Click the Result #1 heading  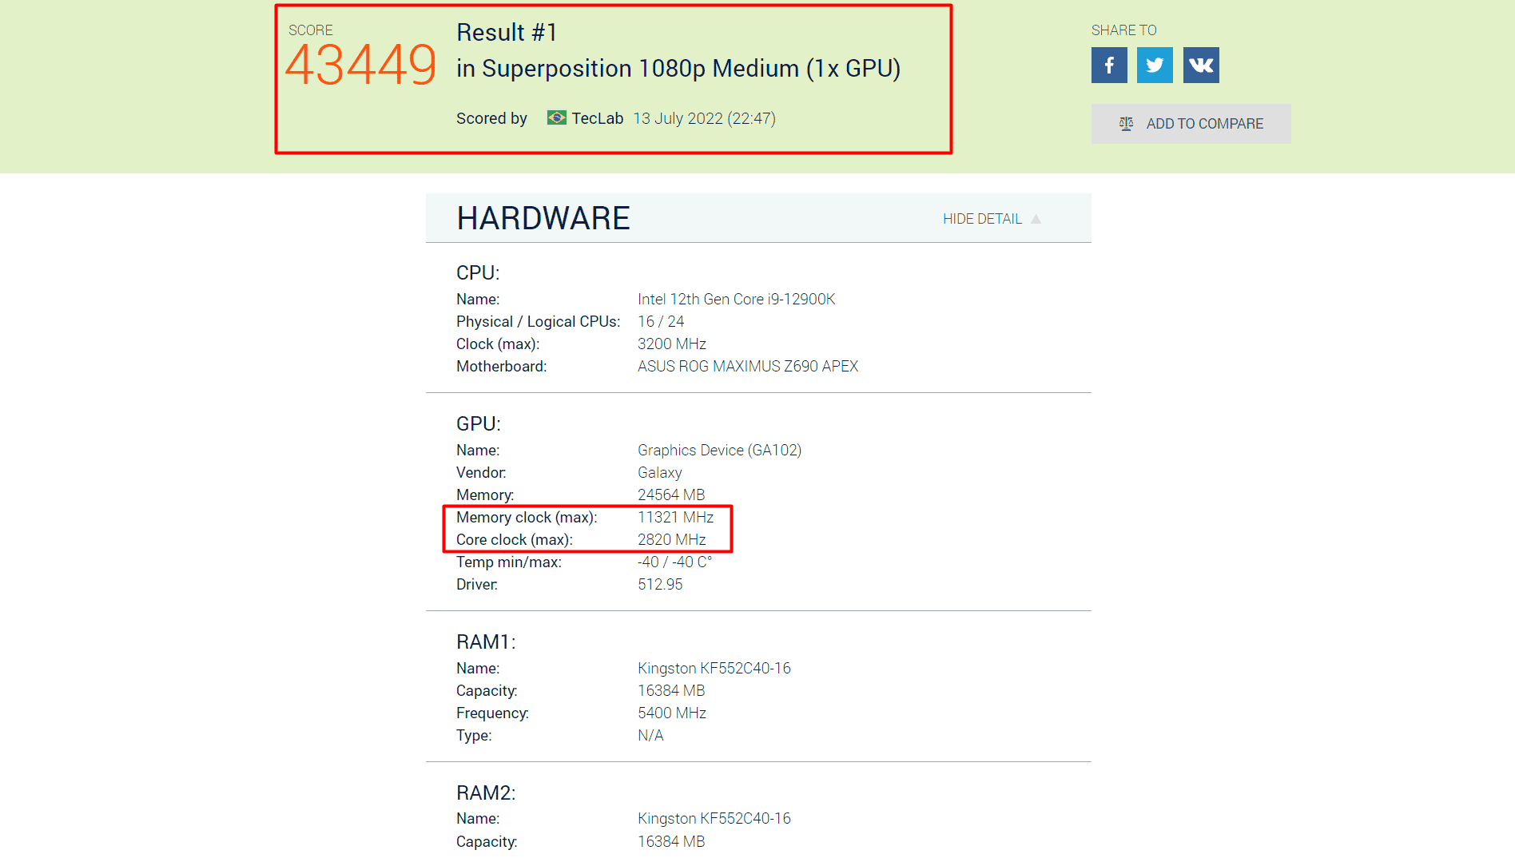click(x=507, y=33)
